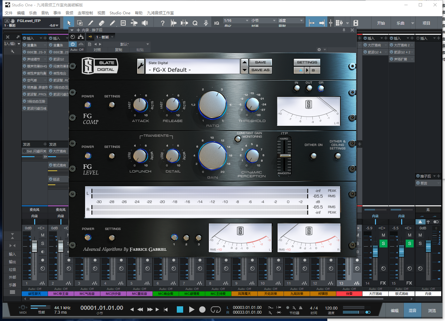Click the SAVE AS preset button

coord(260,70)
